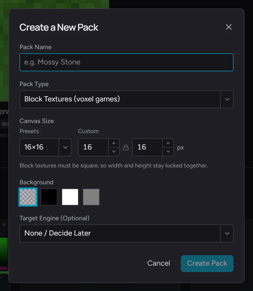The height and width of the screenshot is (291, 253).
Task: Increase custom width with up arrow
Action: click(114, 143)
